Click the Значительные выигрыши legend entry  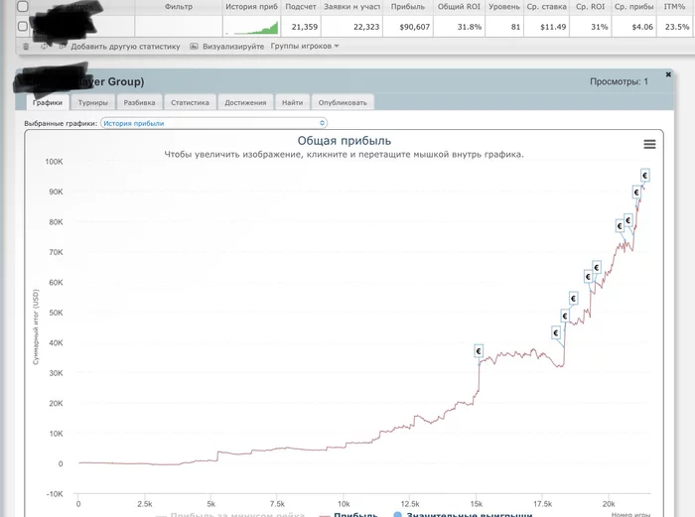click(x=464, y=514)
